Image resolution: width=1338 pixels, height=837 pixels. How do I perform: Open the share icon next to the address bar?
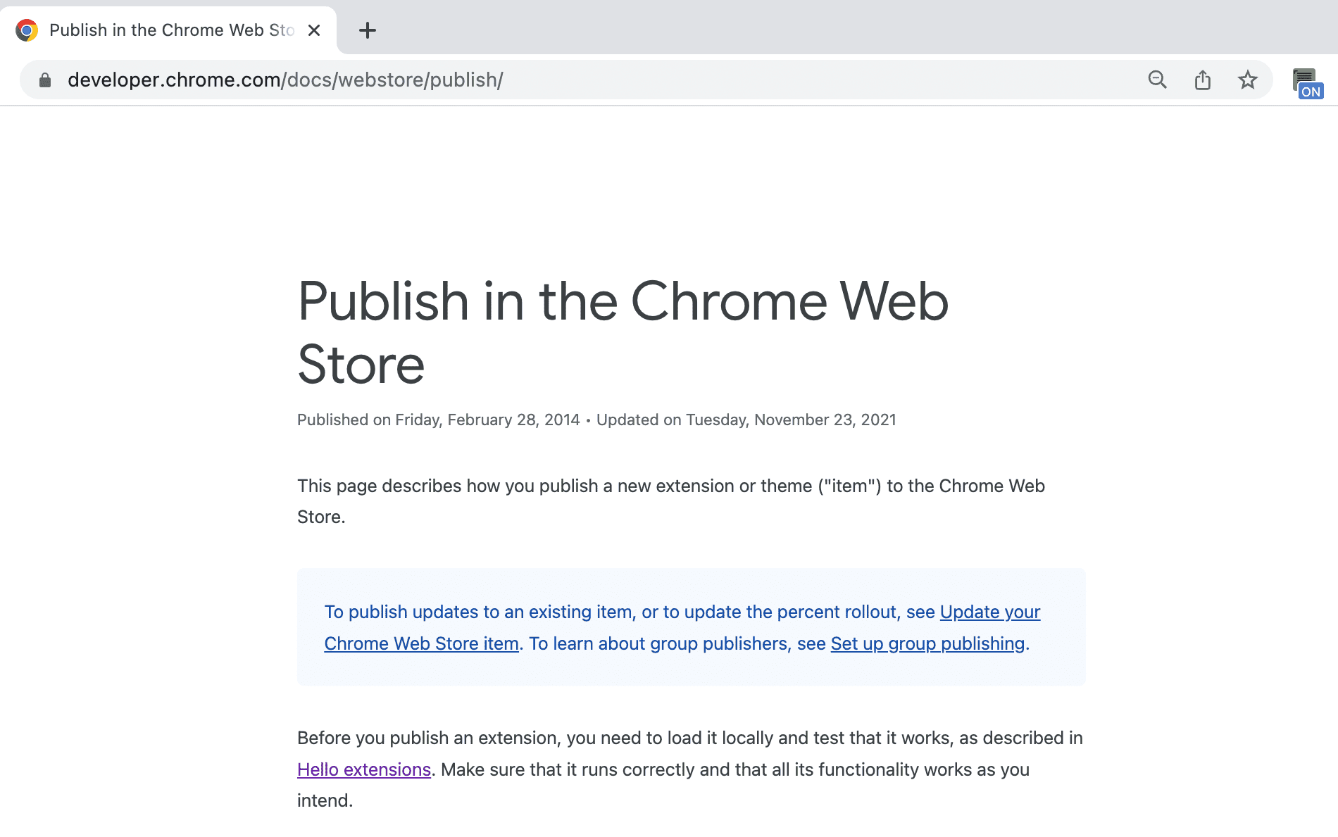tap(1203, 80)
